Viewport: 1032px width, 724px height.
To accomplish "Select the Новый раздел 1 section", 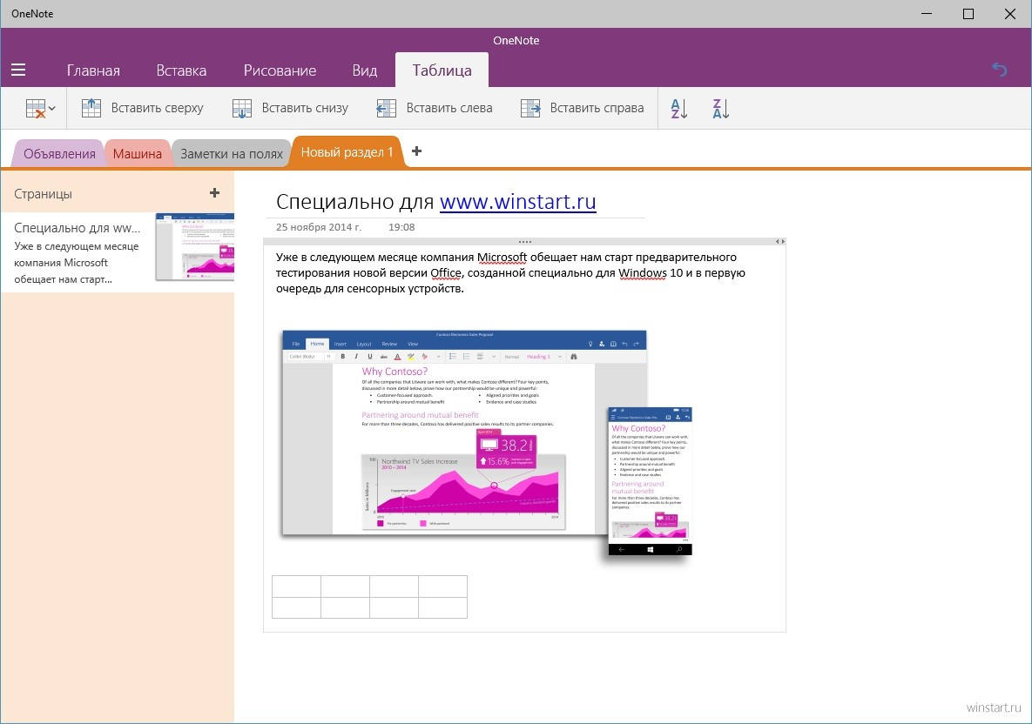I will point(347,152).
